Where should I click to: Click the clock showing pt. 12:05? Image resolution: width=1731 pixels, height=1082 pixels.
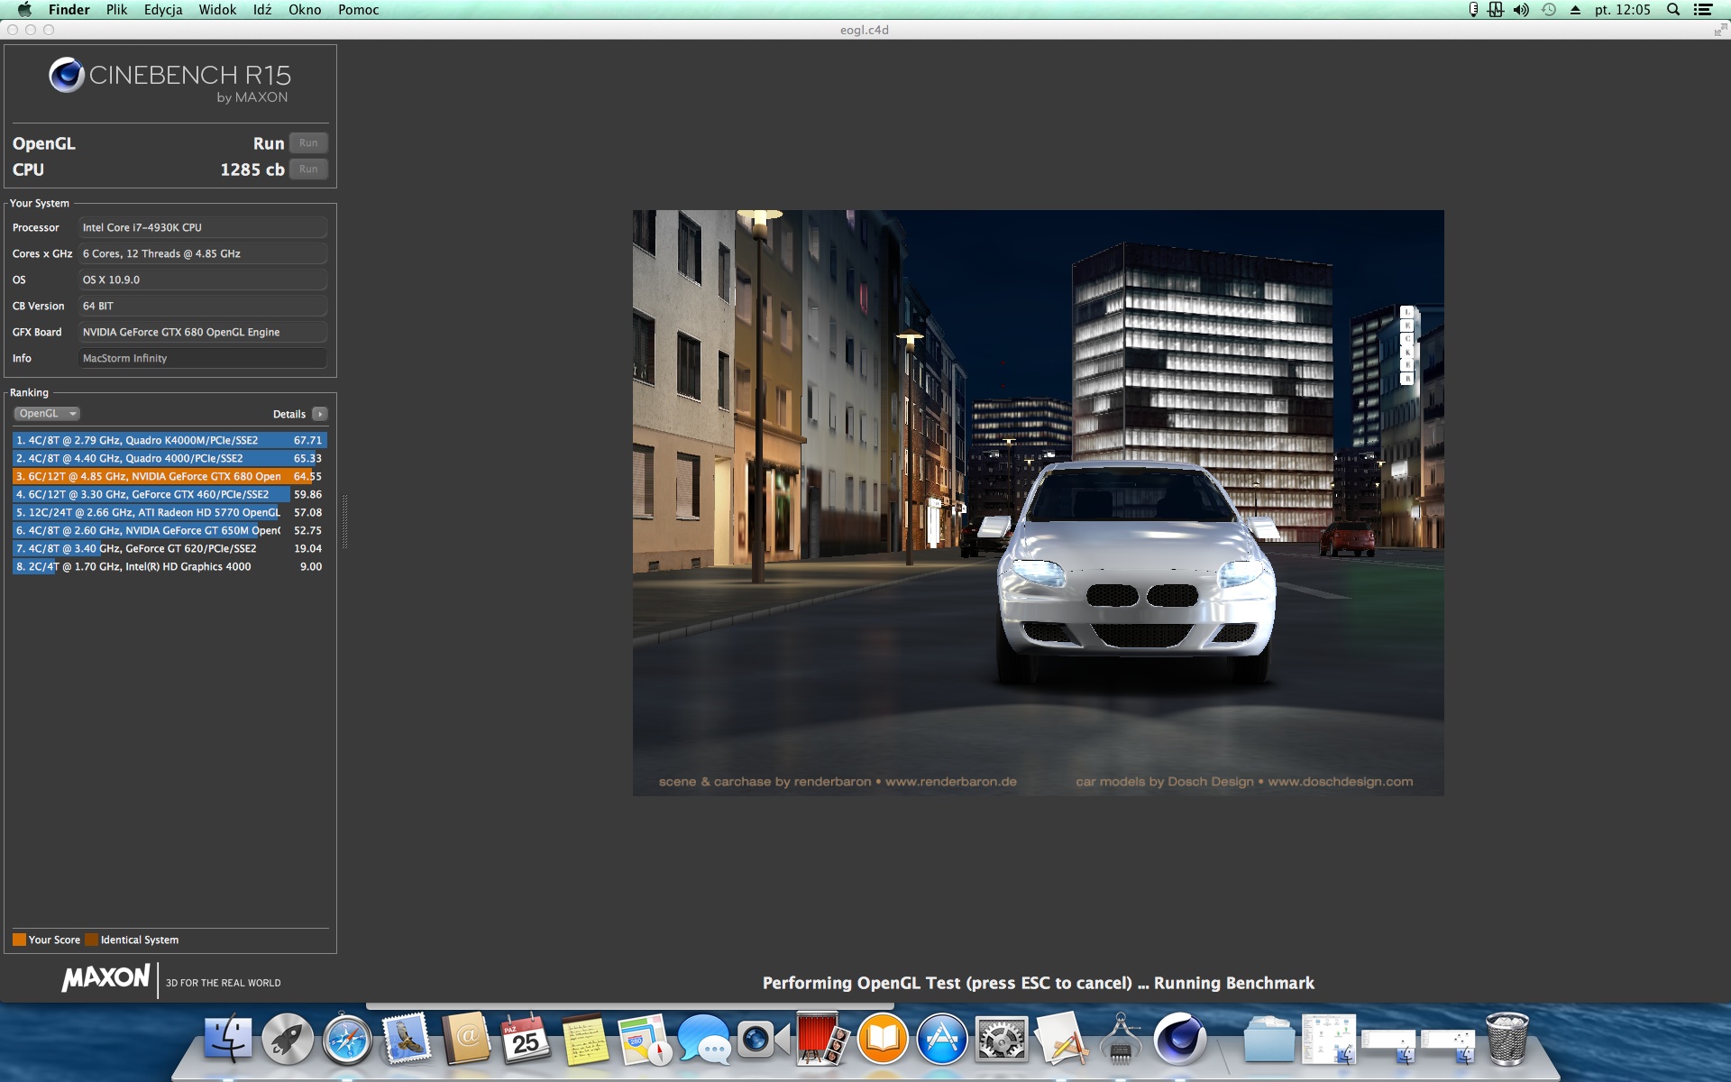click(1622, 10)
